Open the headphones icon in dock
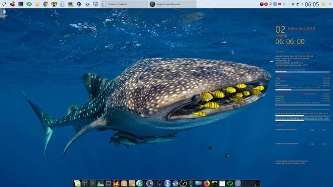This screenshot has width=333, height=187. pos(160,183)
